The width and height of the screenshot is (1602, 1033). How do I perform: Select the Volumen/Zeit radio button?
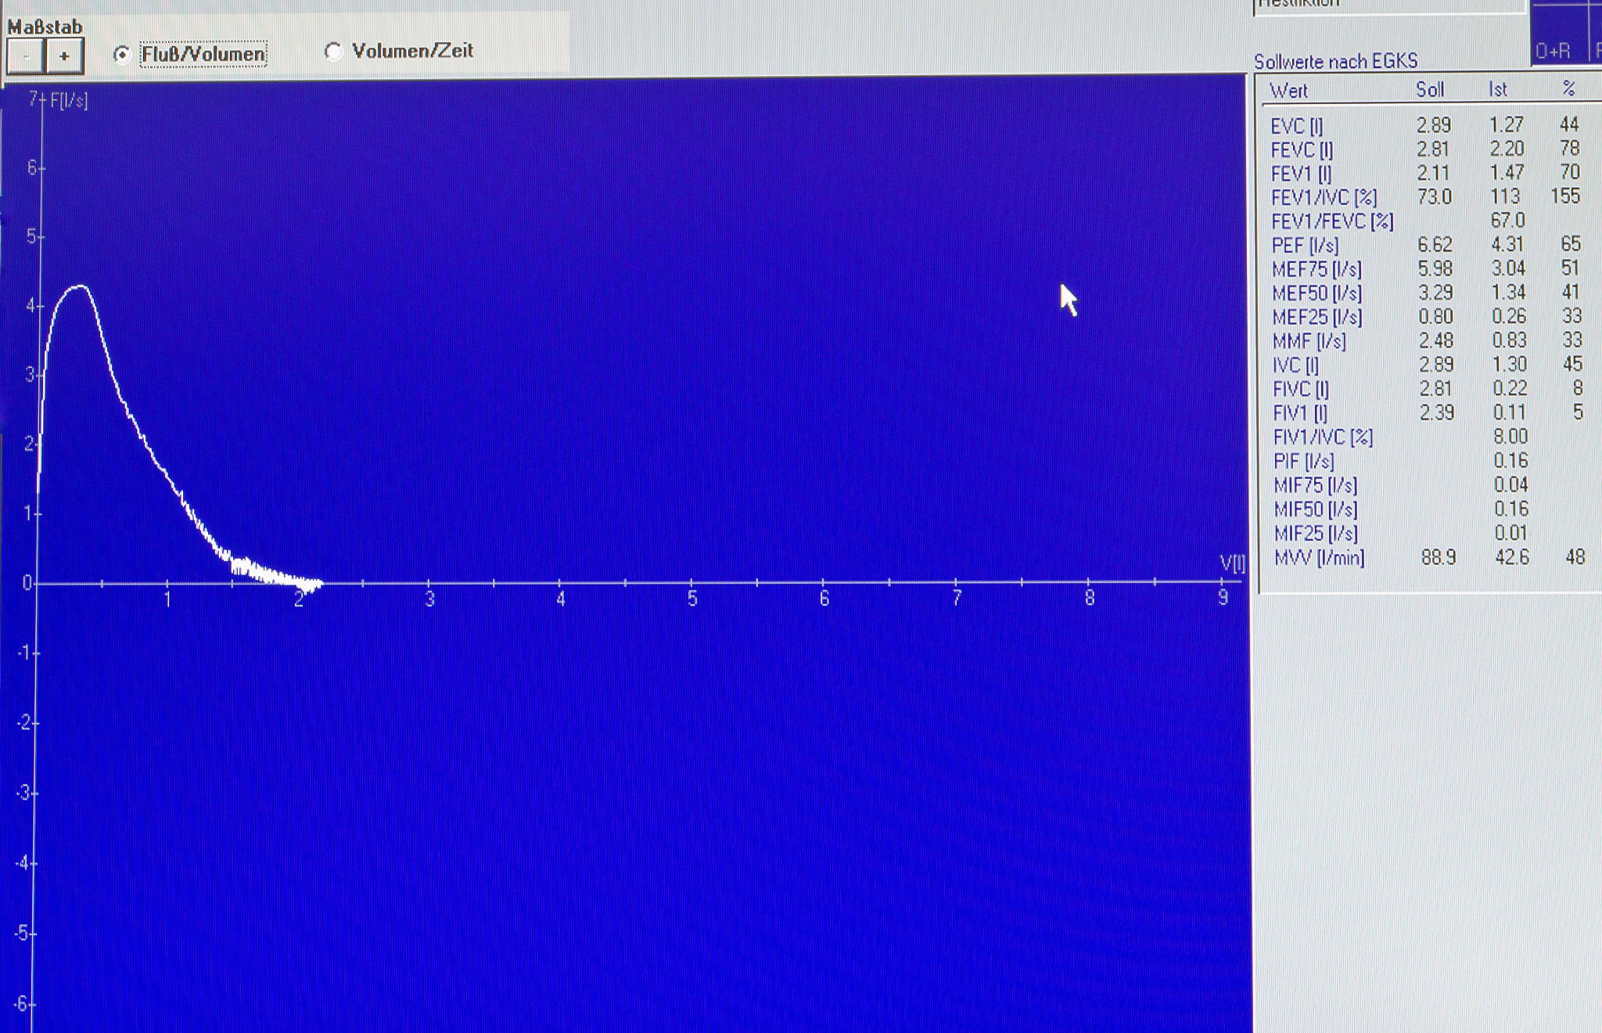334,52
